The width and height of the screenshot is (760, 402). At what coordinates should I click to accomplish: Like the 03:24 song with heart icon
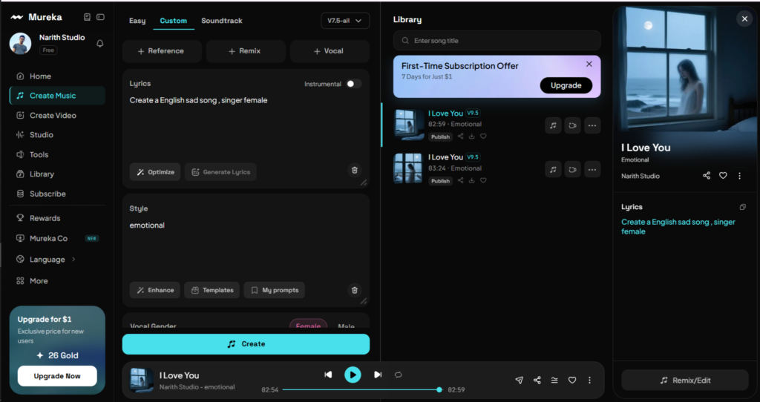tap(483, 181)
